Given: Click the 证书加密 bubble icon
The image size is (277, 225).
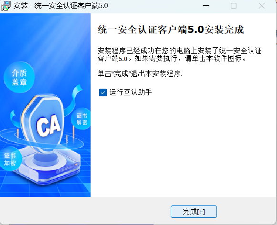Looking at the screenshot, I should click(x=10, y=159).
